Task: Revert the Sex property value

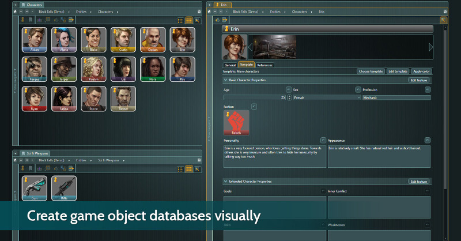Action: pos(358,90)
